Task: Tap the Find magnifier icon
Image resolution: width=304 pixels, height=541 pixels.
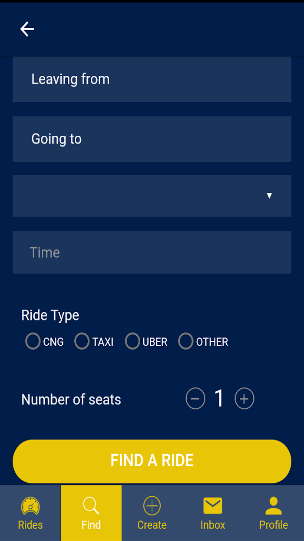Action: (91, 506)
